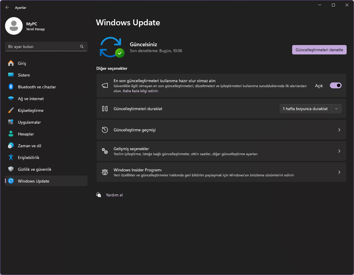The image size is (354, 275).
Task: Click the MyPC user avatar picture
Action: [x=14, y=26]
